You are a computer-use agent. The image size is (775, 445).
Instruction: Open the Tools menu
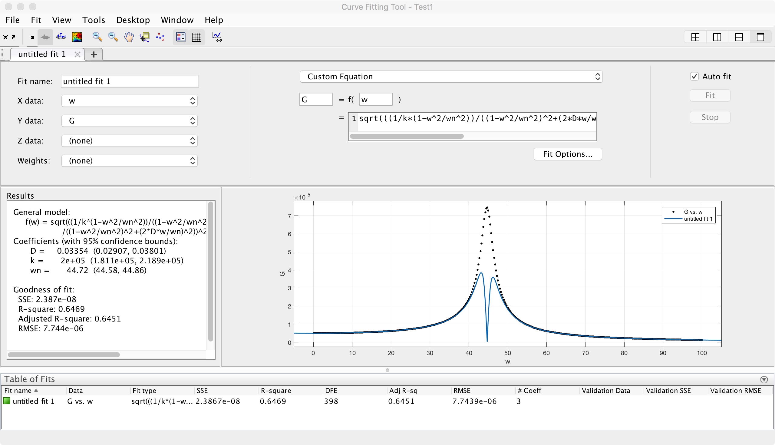coord(94,20)
